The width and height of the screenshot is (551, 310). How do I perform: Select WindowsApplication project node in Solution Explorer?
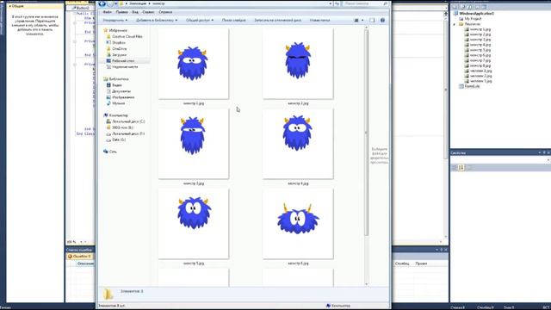[474, 14]
